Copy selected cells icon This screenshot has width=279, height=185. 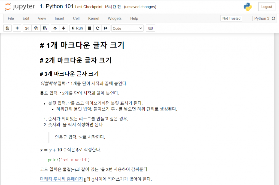[36, 28]
